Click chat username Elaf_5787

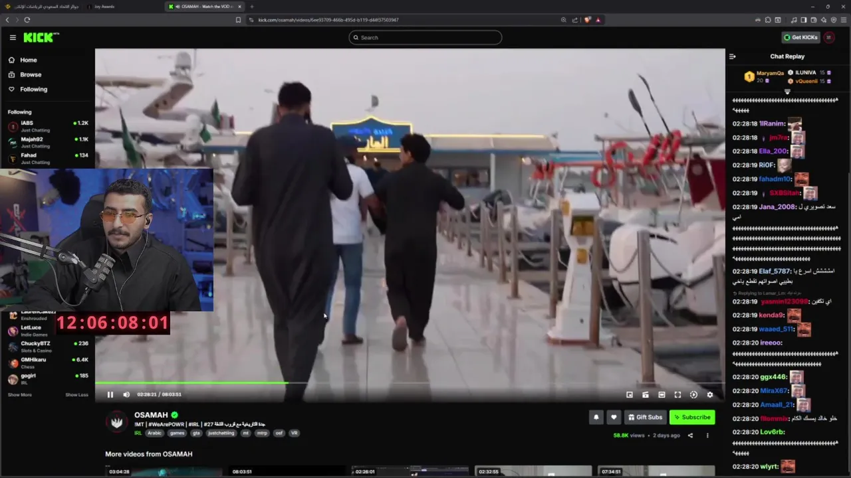click(x=775, y=272)
